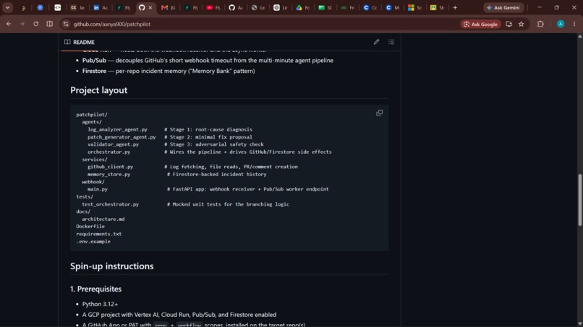Open the Extensions puzzle icon

pyautogui.click(x=540, y=24)
